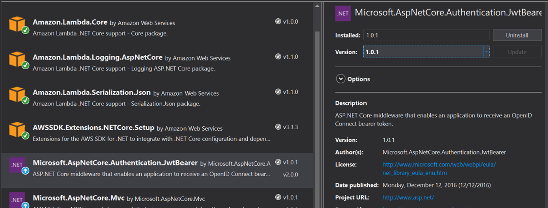Viewport: 548px width, 208px height.
Task: Click the v1.0.0 version label
Action: click(290, 22)
